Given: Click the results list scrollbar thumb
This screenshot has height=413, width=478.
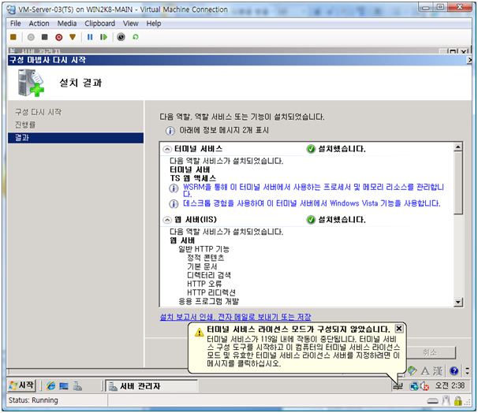Looking at the screenshot, I should pos(457,183).
